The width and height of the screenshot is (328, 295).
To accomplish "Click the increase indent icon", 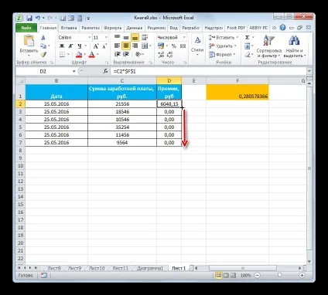I will 126,54.
